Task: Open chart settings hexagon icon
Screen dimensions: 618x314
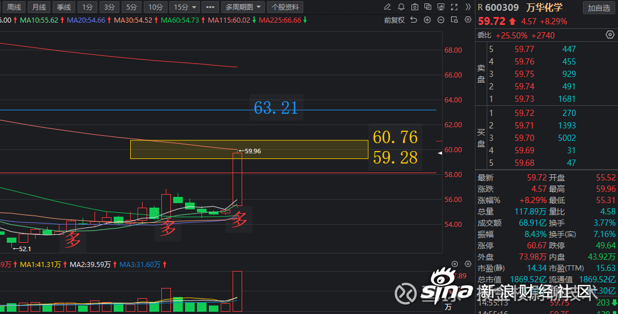Action: pos(468,20)
